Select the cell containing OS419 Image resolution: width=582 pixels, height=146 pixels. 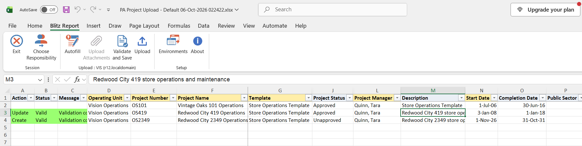point(154,113)
